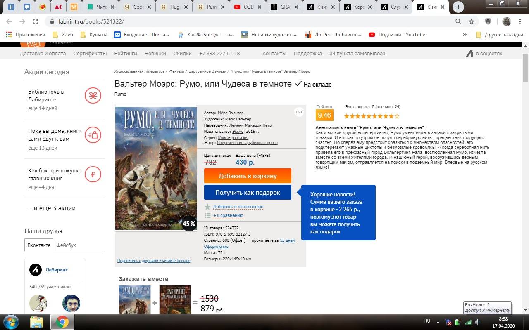Click the rating stars to rate the book
Image resolution: width=529 pixels, height=330 pixels.
point(372,116)
